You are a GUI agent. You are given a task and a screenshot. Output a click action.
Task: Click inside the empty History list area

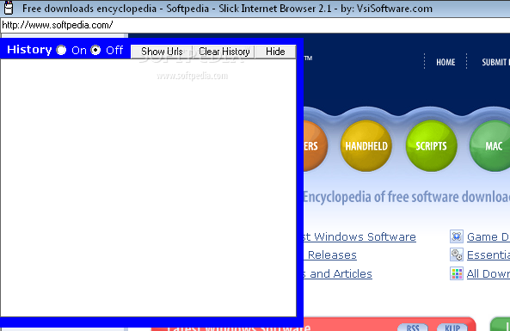click(148, 187)
